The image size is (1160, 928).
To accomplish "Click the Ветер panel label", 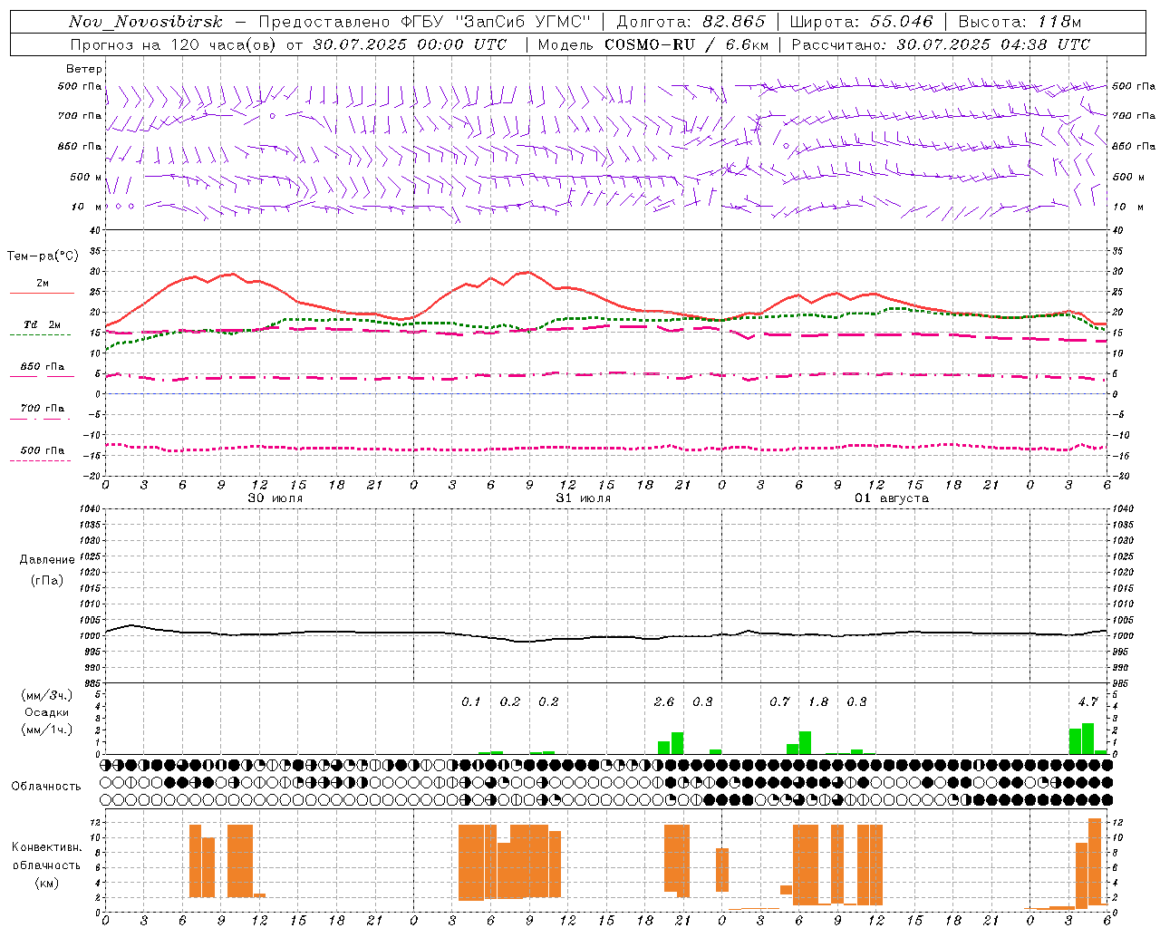I will (84, 69).
